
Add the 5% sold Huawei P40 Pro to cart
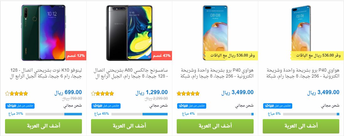point(301,126)
